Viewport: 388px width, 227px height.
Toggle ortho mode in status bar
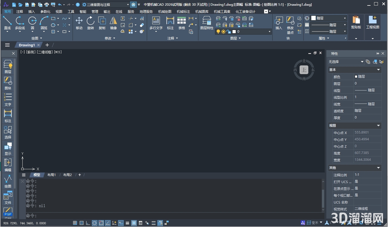pyautogui.click(x=88, y=223)
